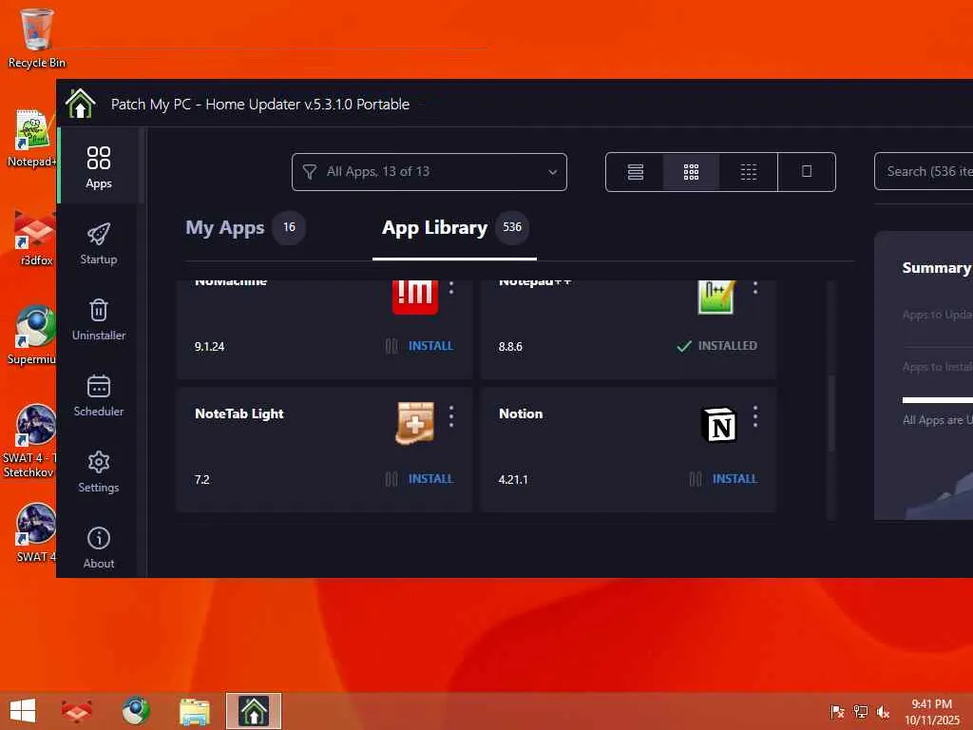Image resolution: width=973 pixels, height=730 pixels.
Task: Click the NoteTab Light version 7.2
Action: click(202, 479)
